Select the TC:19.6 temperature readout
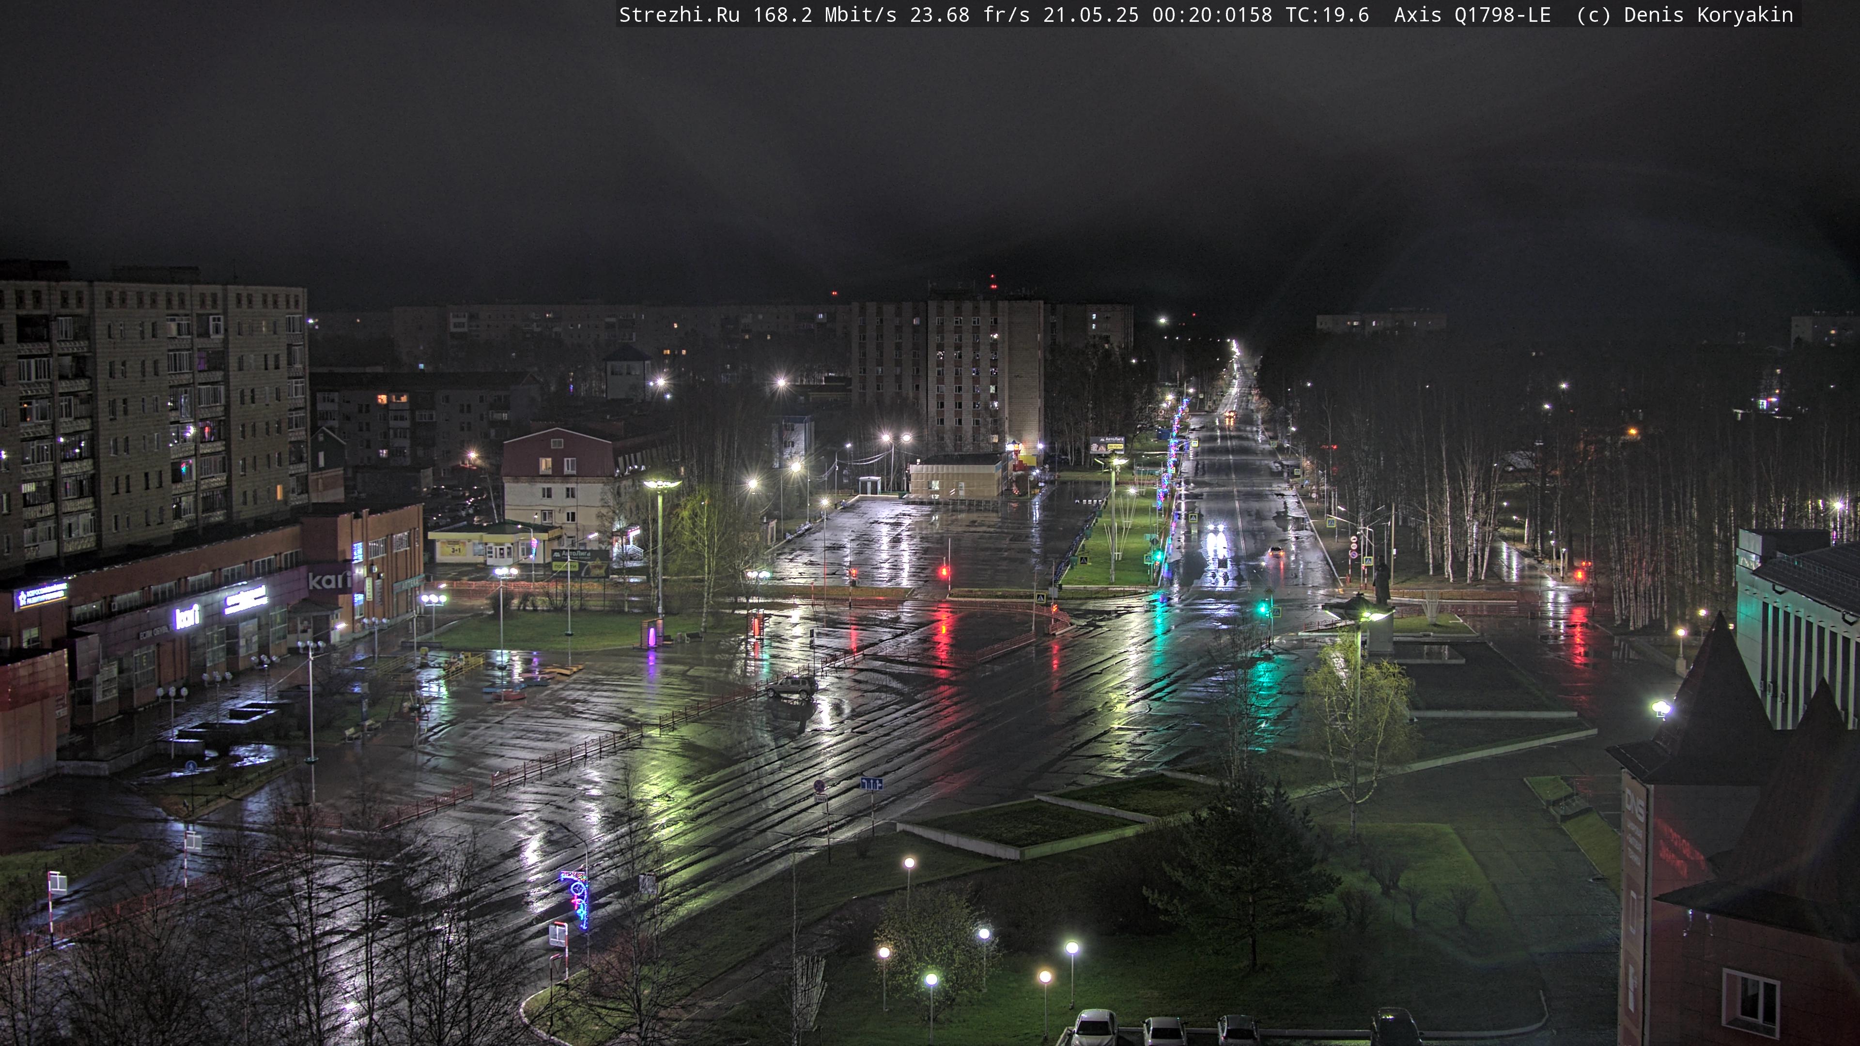 coord(1327,15)
